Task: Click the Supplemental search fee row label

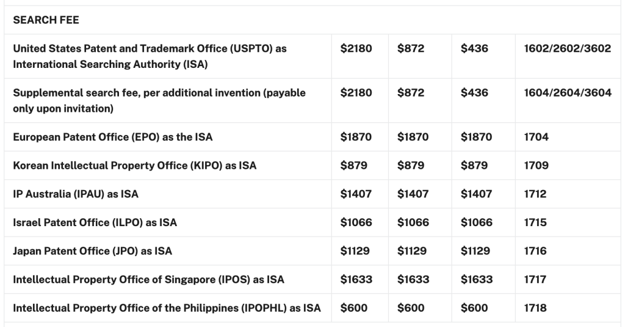Action: point(159,100)
